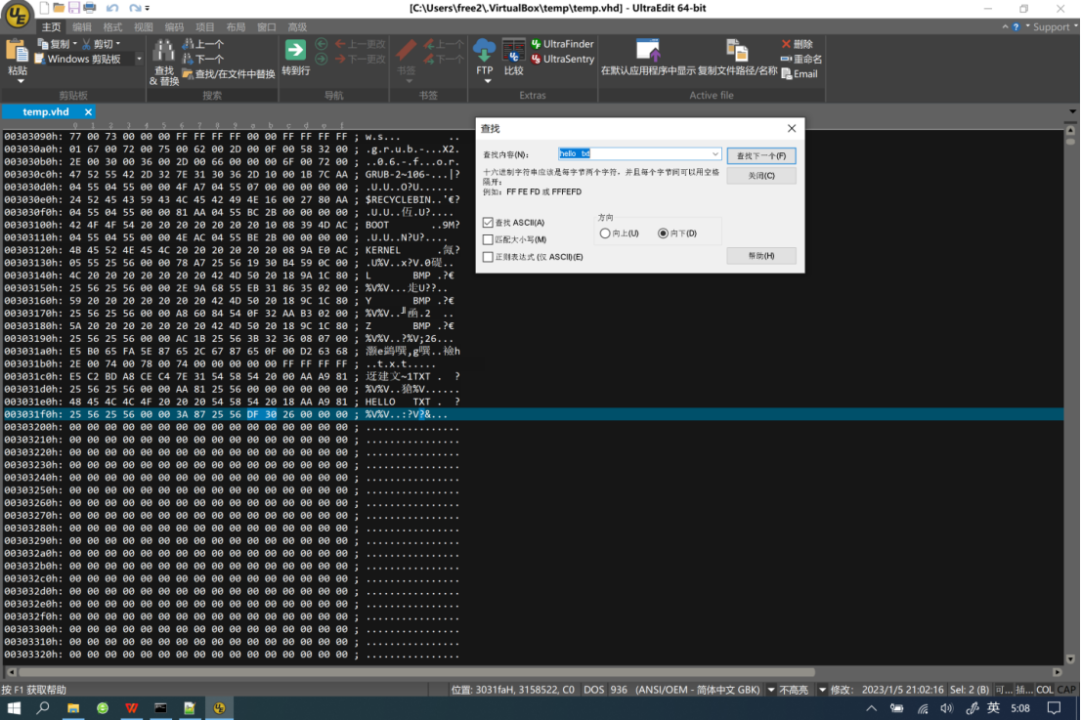
Task: Enable 正则表达式 (仅 ASCII) checkbox
Action: pyautogui.click(x=488, y=257)
